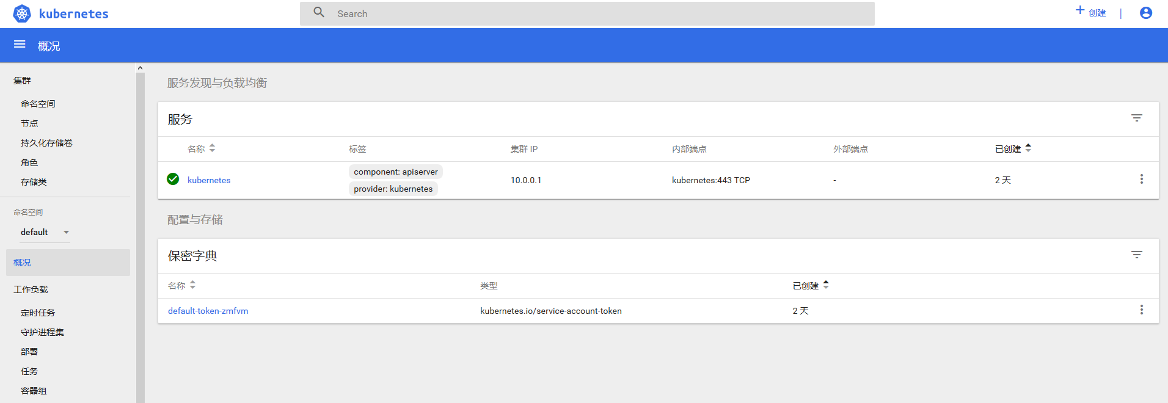Screen dimensions: 1168x403
Task: Open 持久化存储卷 in sidebar
Action: [x=46, y=143]
